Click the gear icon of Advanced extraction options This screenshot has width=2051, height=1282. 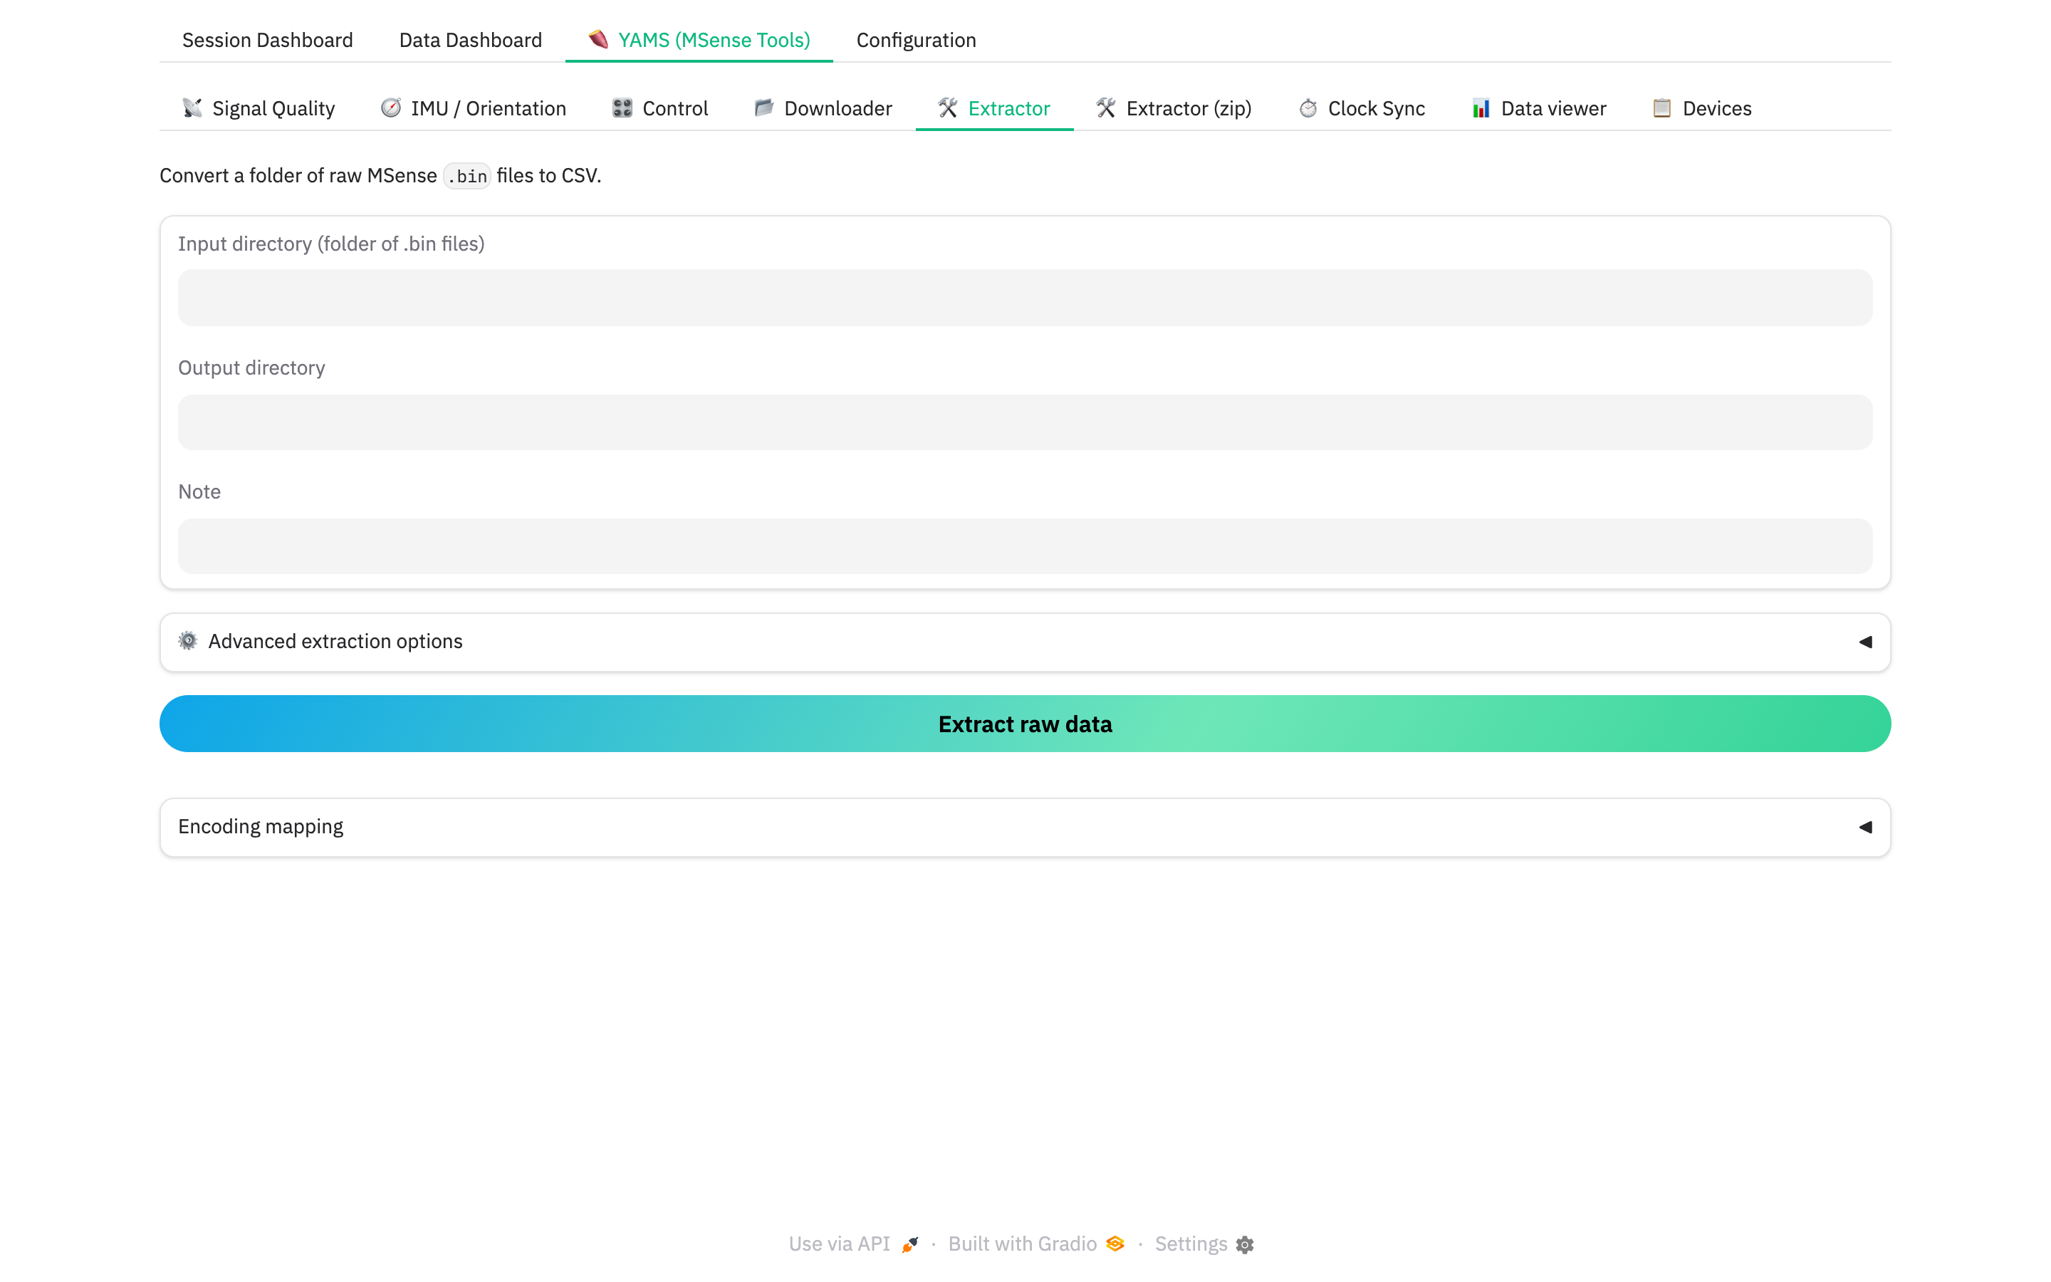pos(188,641)
